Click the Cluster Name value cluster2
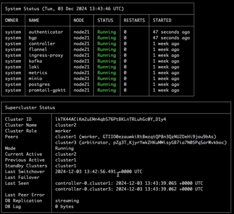This screenshot has height=214, width=234. tap(66, 125)
